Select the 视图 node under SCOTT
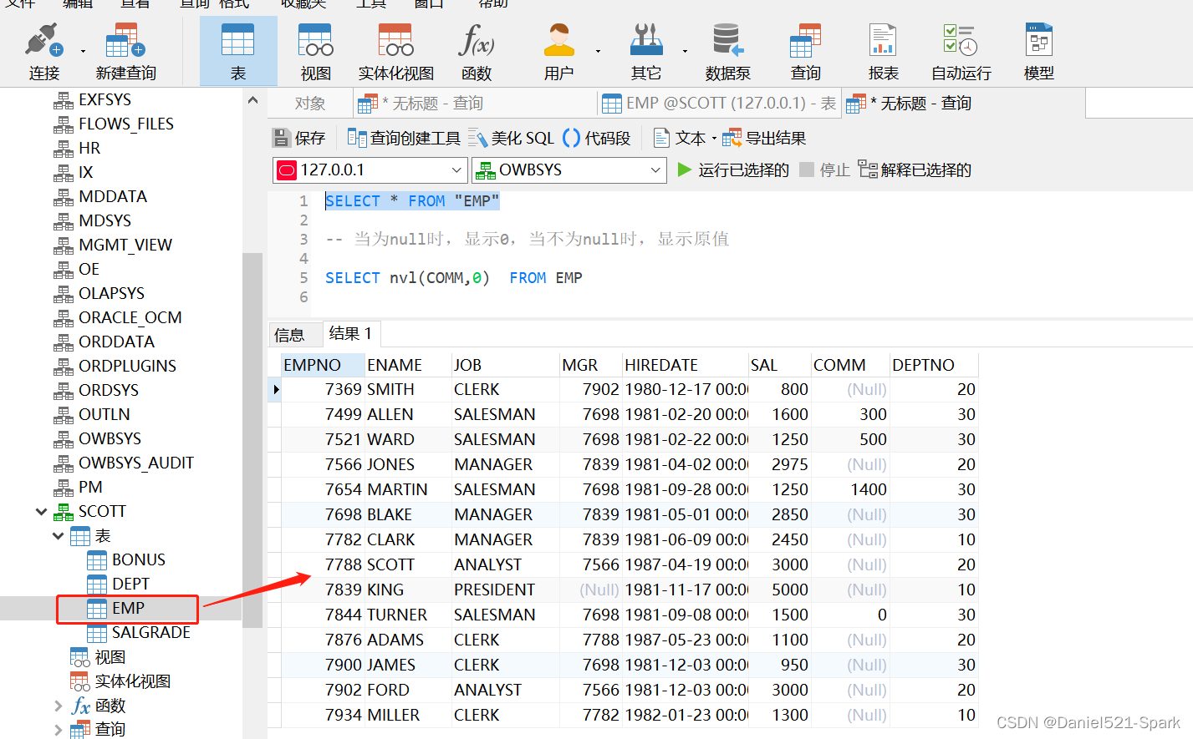The width and height of the screenshot is (1193, 739). [x=98, y=657]
